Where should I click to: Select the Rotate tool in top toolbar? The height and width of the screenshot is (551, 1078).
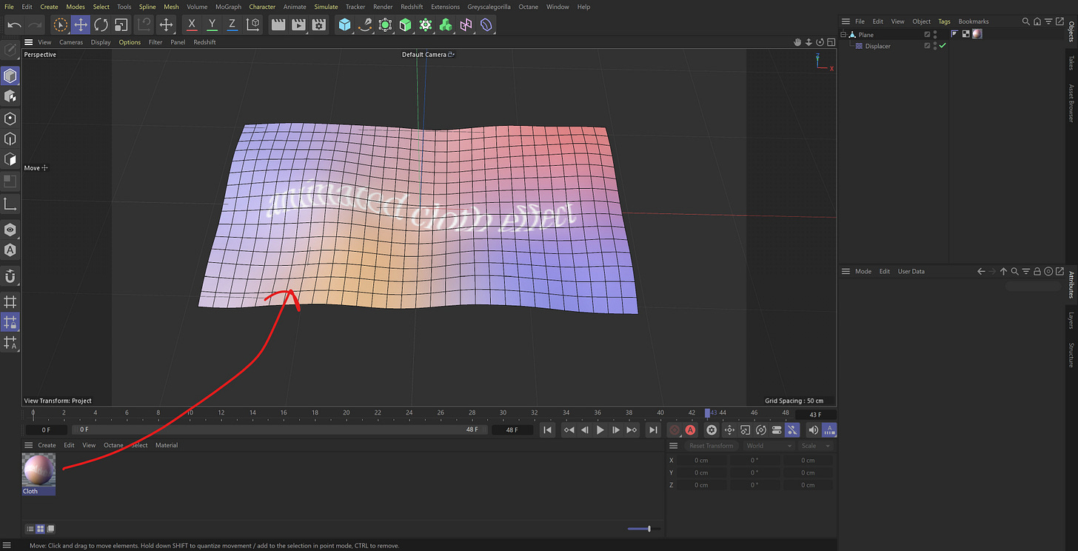click(x=101, y=24)
